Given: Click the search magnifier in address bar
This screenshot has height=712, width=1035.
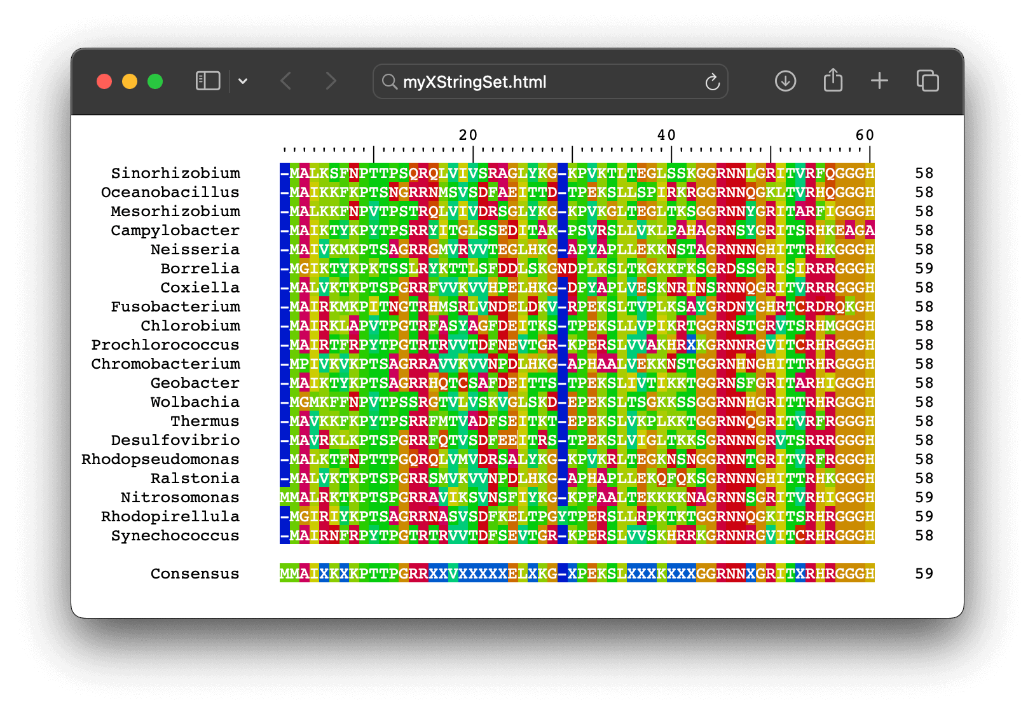Looking at the screenshot, I should pos(389,82).
